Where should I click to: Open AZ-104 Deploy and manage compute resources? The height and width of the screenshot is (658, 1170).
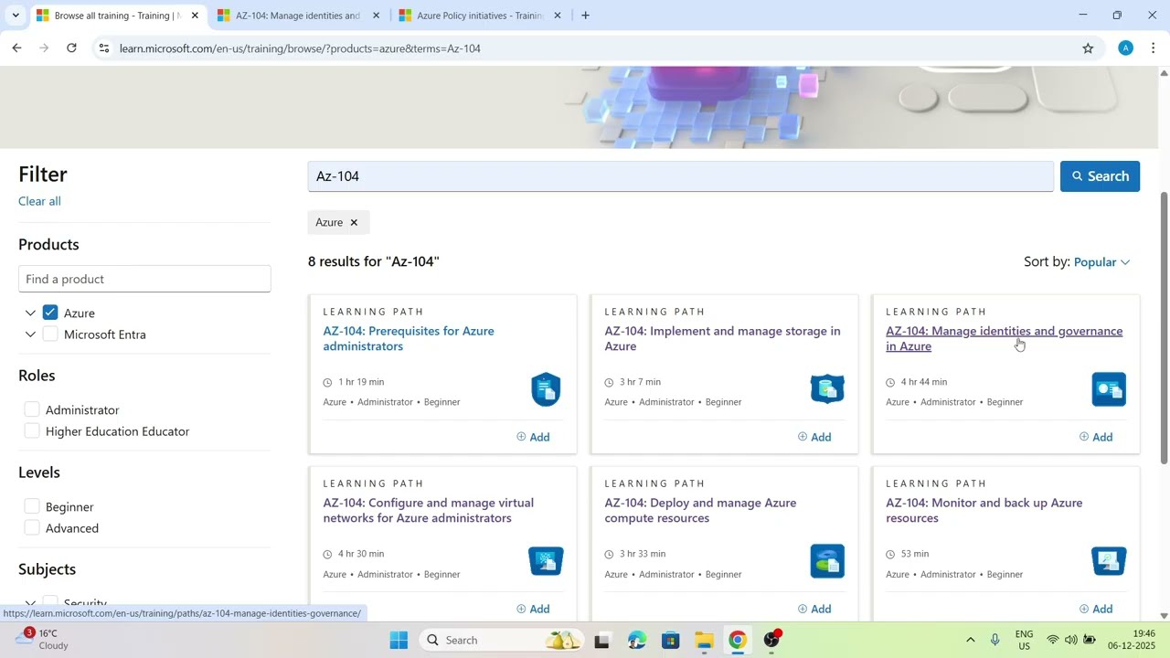point(700,510)
